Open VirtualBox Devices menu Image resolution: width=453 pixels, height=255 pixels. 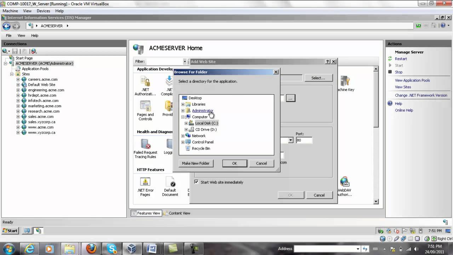[x=43, y=11]
